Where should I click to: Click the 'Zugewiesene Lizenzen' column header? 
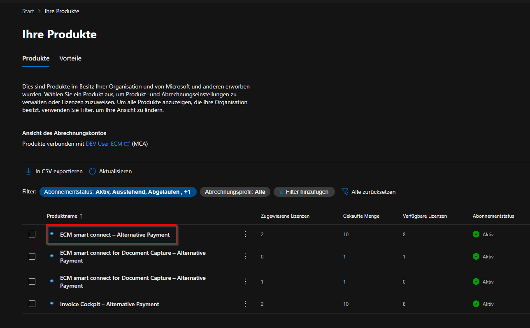[x=285, y=216]
